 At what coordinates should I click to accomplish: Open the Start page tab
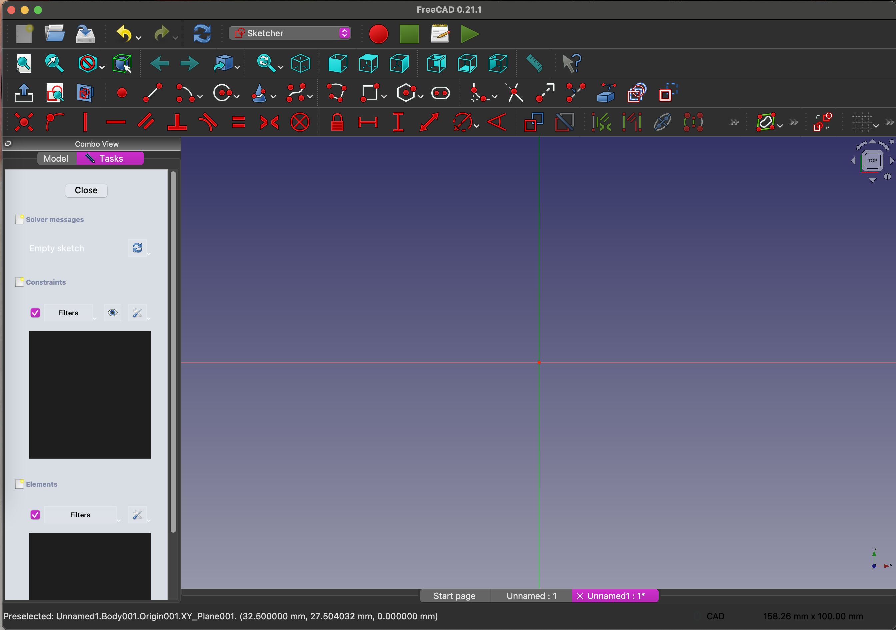tap(455, 596)
